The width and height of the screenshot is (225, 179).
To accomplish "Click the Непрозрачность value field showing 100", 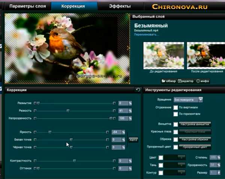I will click(123, 118).
